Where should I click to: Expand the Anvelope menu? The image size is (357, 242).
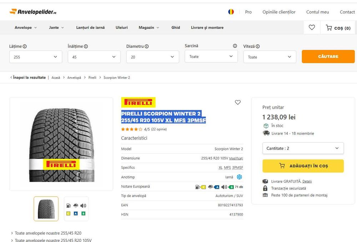pos(26,27)
